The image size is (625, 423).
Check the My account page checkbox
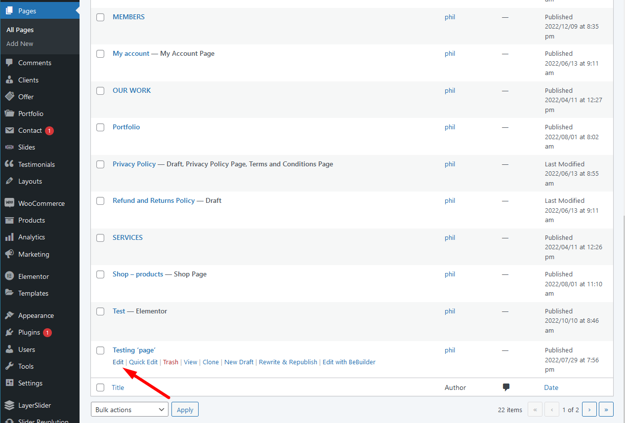[100, 54]
